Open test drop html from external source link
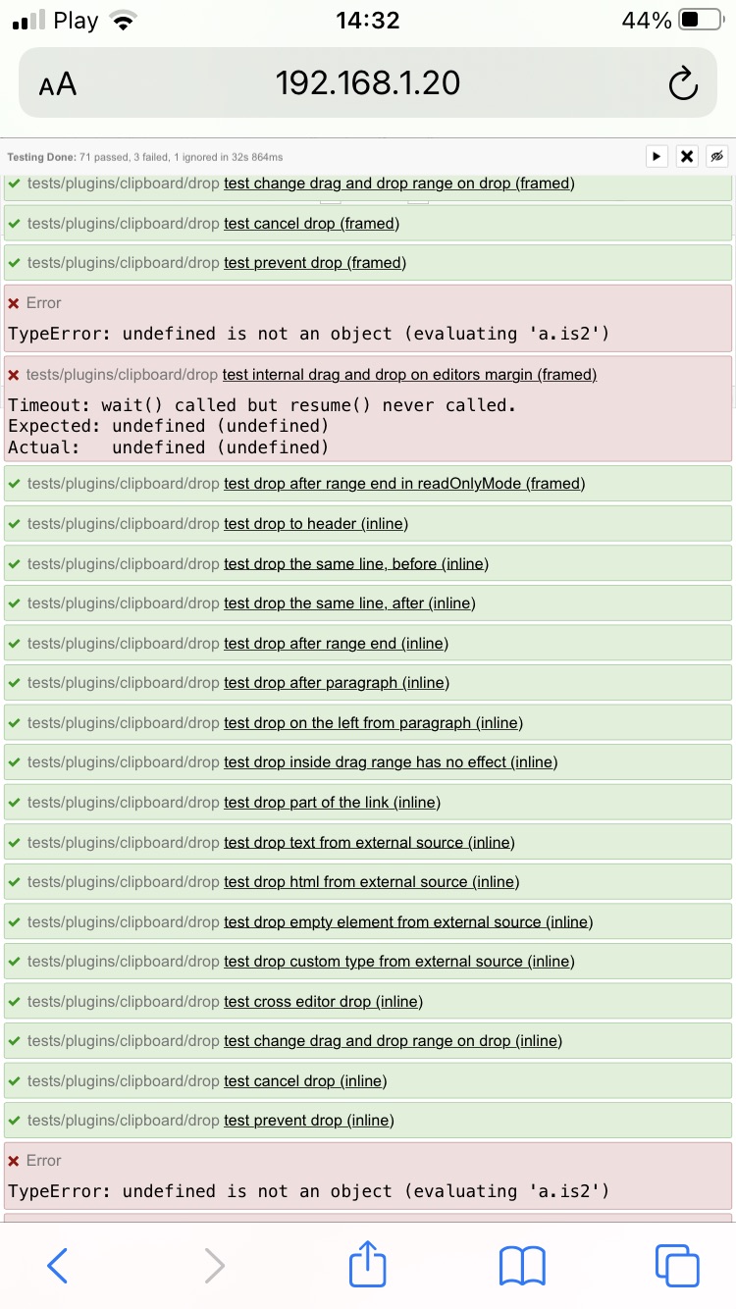Screen dimensions: 736x1309 point(371,881)
